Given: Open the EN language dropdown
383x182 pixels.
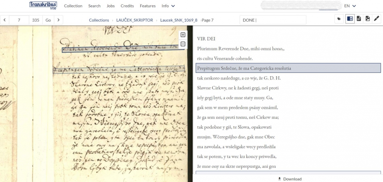Looking at the screenshot, I should tap(350, 6).
